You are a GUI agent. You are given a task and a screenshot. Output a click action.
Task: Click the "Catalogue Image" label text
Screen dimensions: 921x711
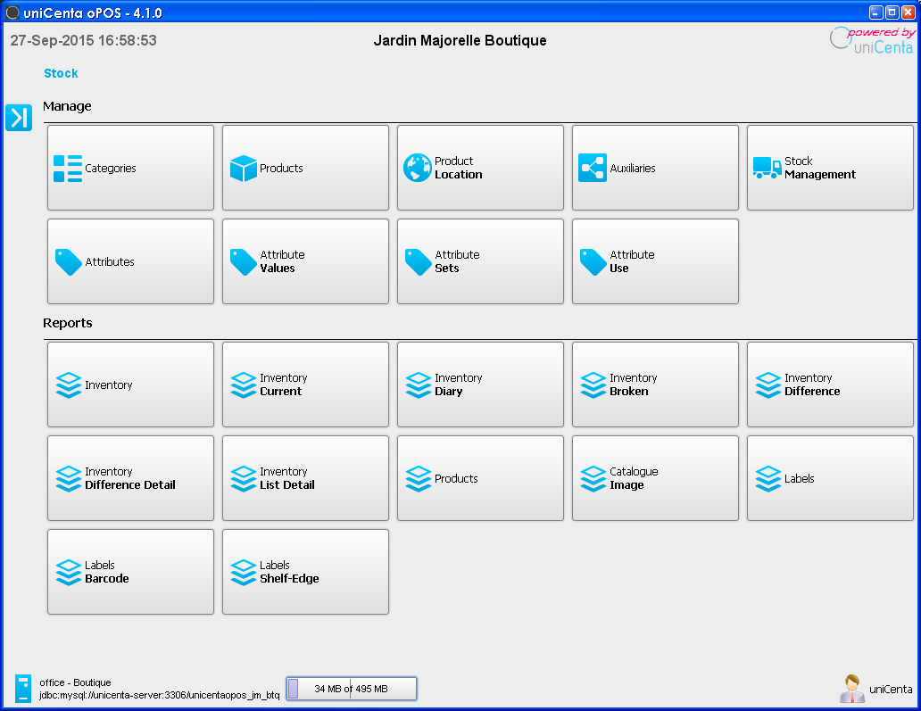click(x=634, y=479)
